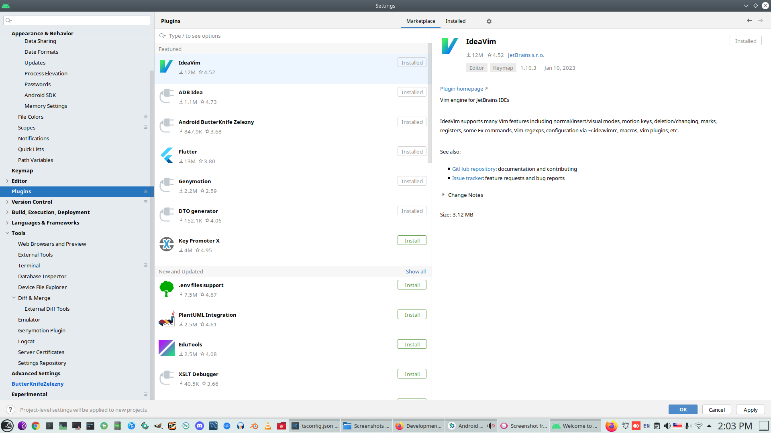Screen dimensions: 771x433
Task: Expand the Editor settings section
Action: tap(7, 181)
